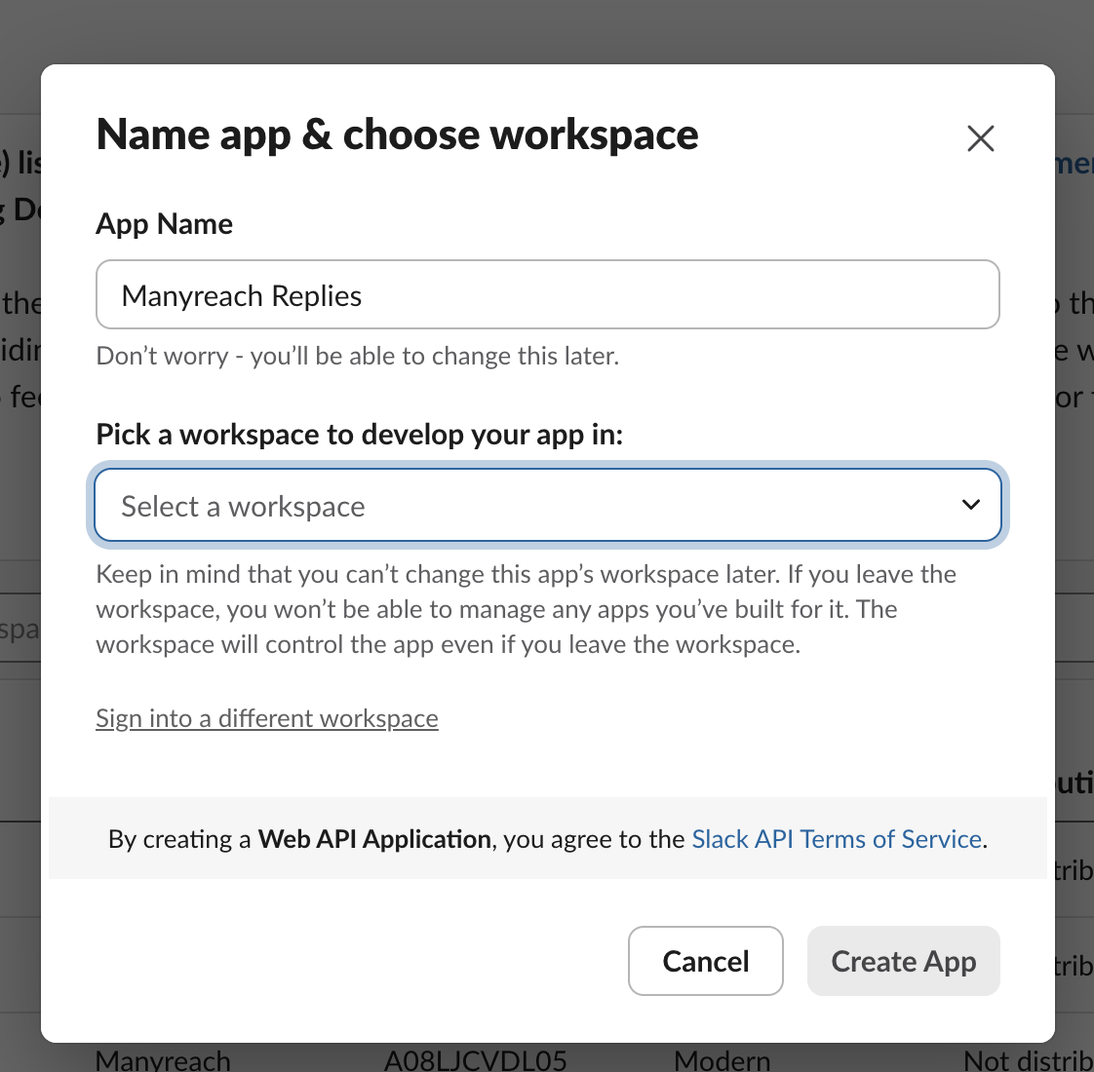
Task: Click the App Name label
Action: pyautogui.click(x=165, y=224)
